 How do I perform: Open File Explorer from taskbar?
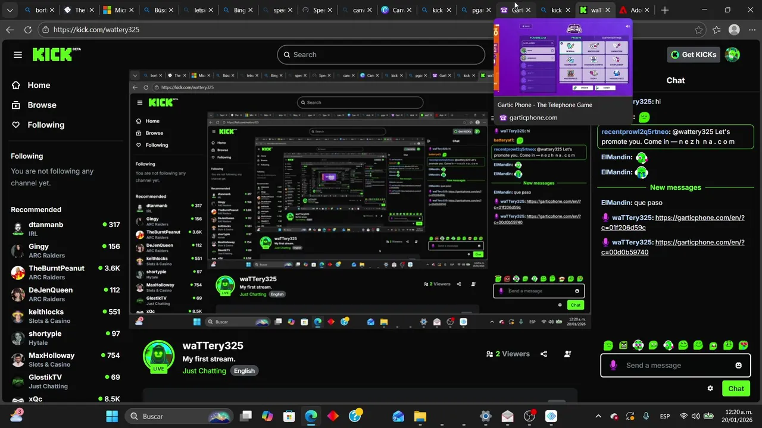tap(420, 416)
